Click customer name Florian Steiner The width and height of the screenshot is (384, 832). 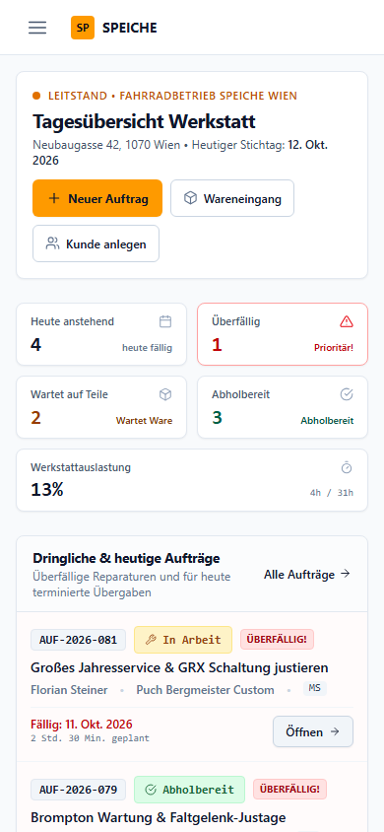pyautogui.click(x=69, y=690)
